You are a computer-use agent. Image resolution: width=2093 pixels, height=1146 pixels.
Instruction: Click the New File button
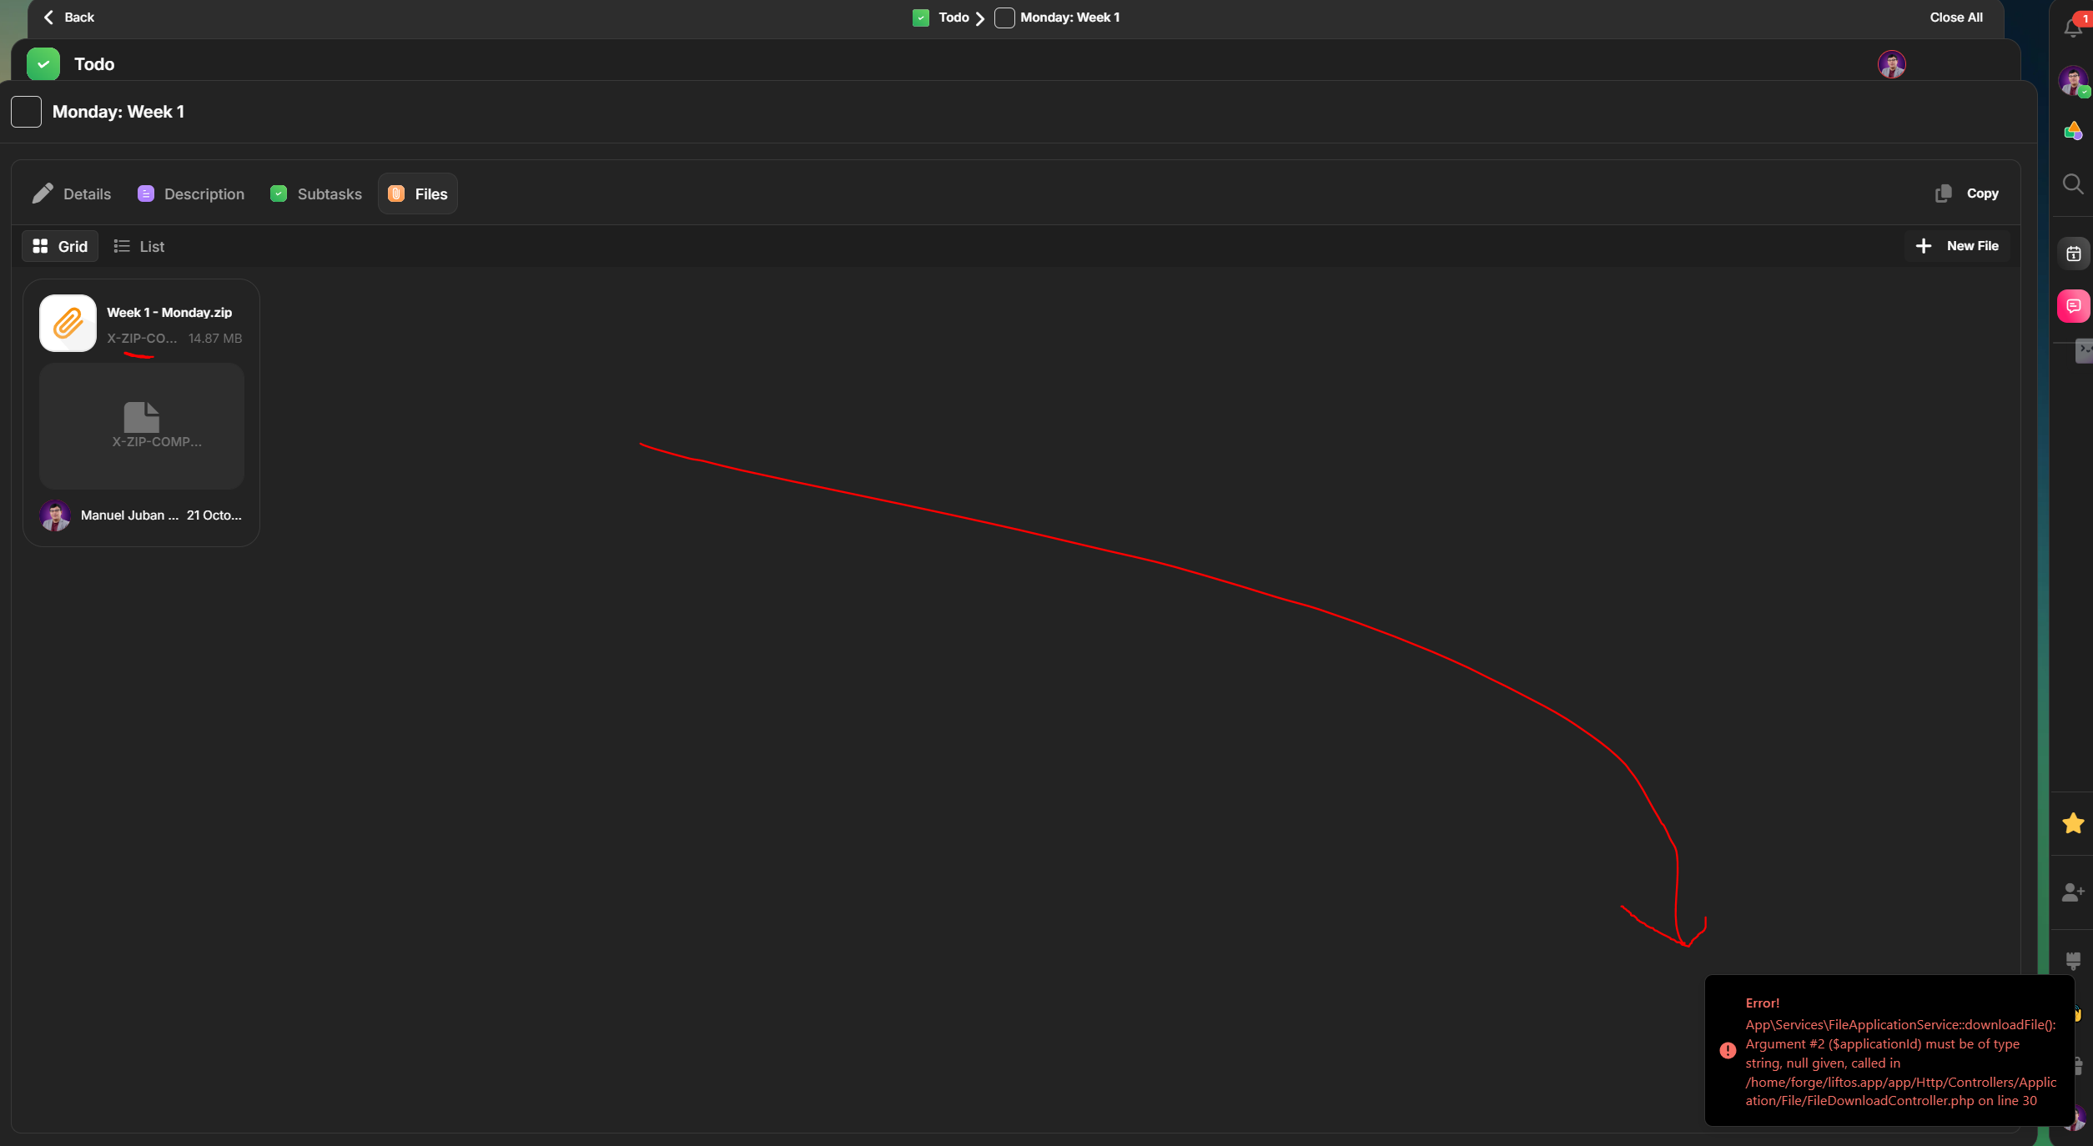1957,246
